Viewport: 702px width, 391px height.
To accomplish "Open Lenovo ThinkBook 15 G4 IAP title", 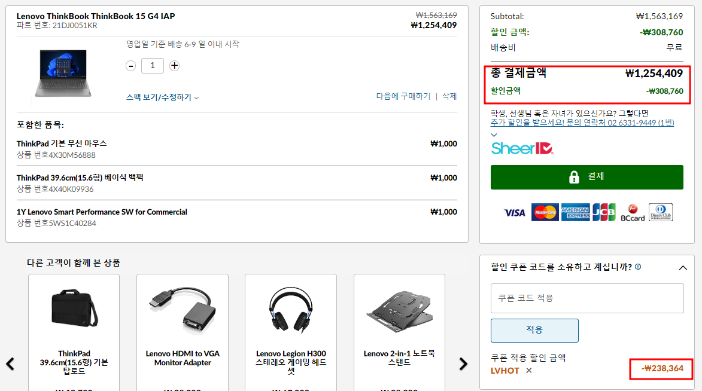I will coord(96,16).
